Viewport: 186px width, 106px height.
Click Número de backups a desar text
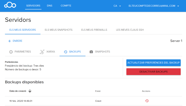click(23, 69)
